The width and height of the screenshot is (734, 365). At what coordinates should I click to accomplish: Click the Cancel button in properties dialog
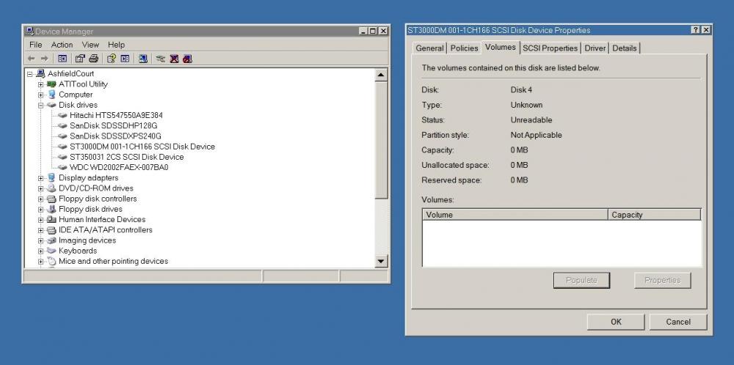678,322
